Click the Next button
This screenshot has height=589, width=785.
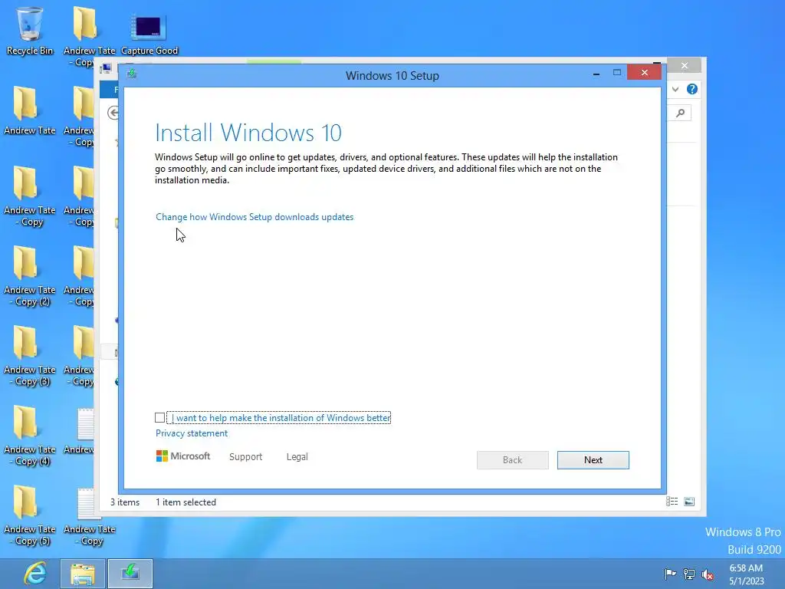[593, 460]
